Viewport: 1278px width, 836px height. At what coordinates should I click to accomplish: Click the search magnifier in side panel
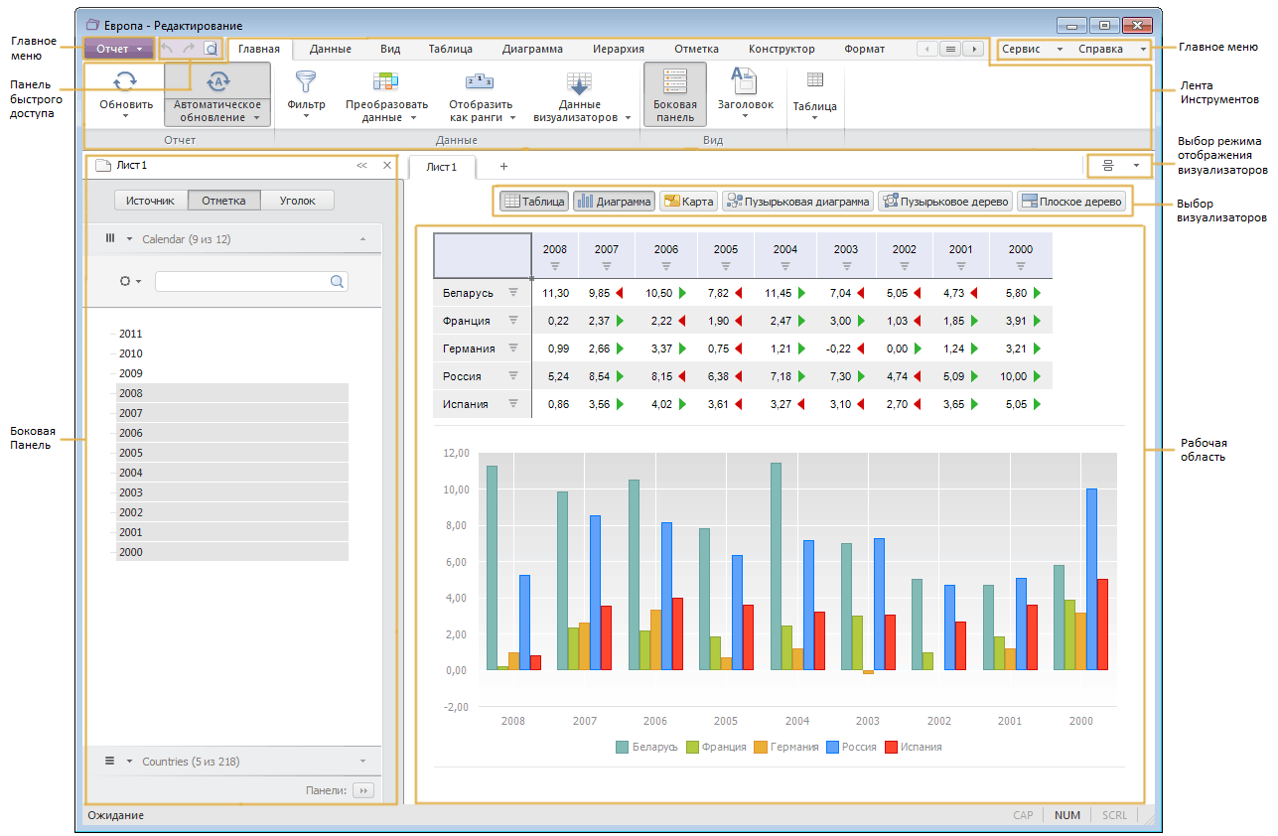pos(338,282)
